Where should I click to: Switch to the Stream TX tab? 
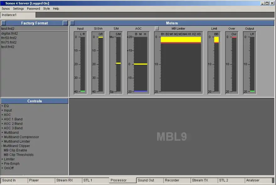point(204,180)
